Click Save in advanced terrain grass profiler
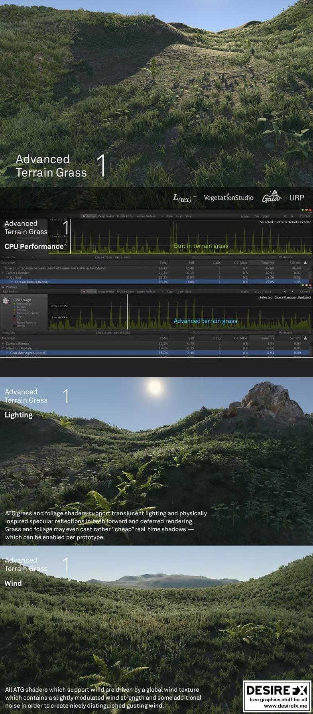This screenshot has width=313, height=714. coord(188,292)
